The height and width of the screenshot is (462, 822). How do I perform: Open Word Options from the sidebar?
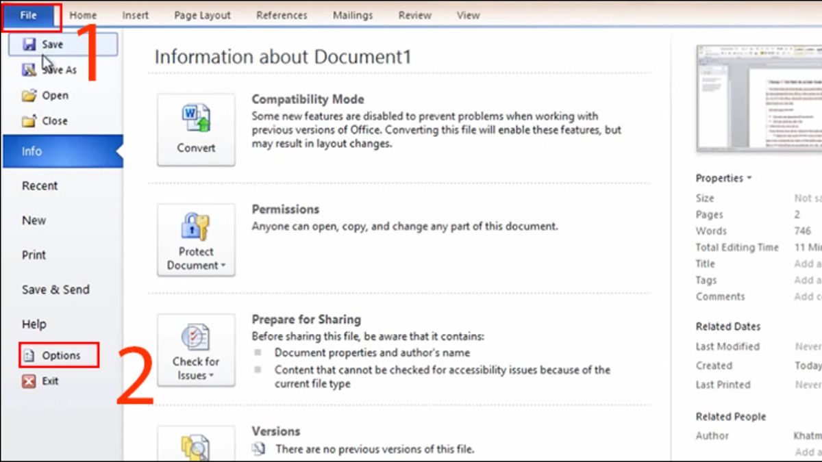pyautogui.click(x=59, y=355)
